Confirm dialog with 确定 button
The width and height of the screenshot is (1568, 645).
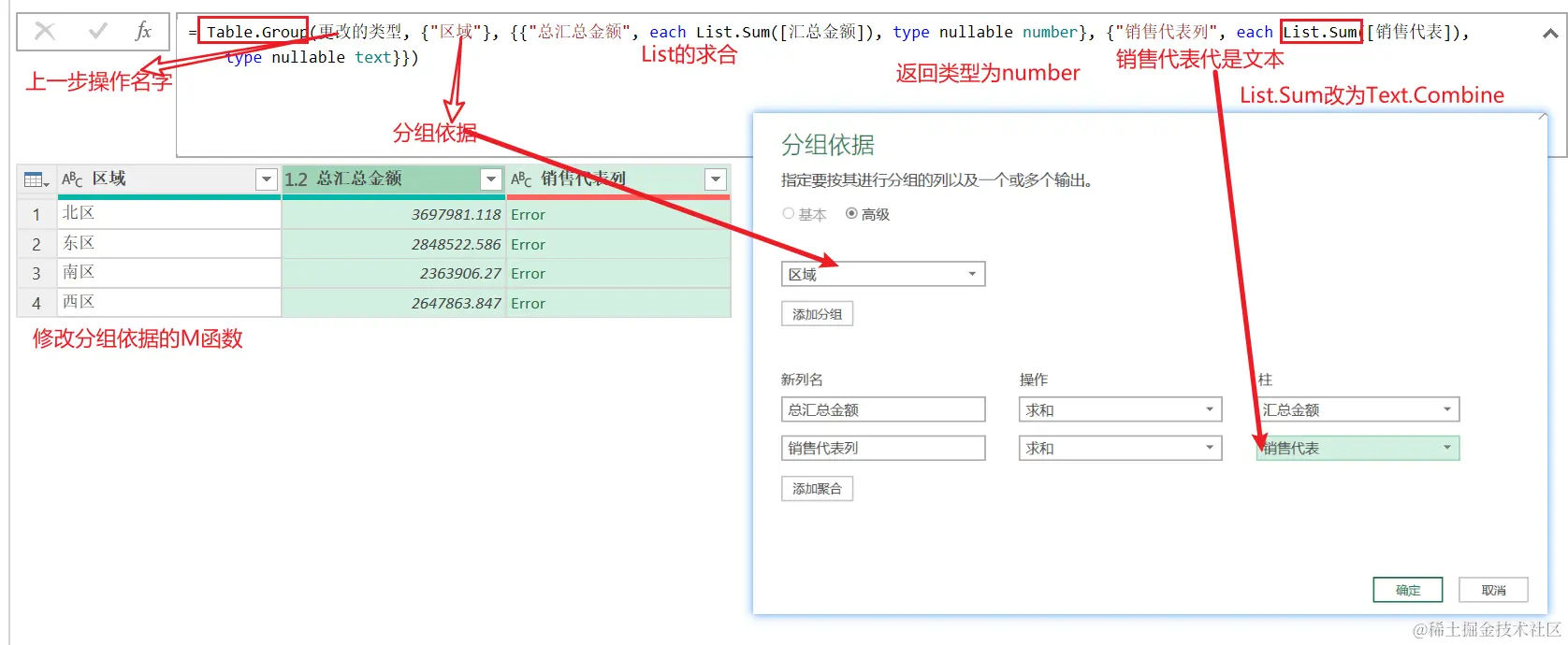pyautogui.click(x=1408, y=590)
